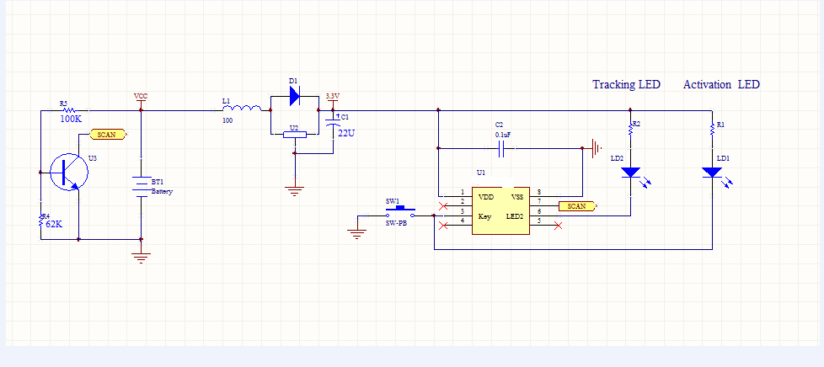This screenshot has width=824, height=367.
Task: Select the "Activation LED" text label
Action: point(721,85)
